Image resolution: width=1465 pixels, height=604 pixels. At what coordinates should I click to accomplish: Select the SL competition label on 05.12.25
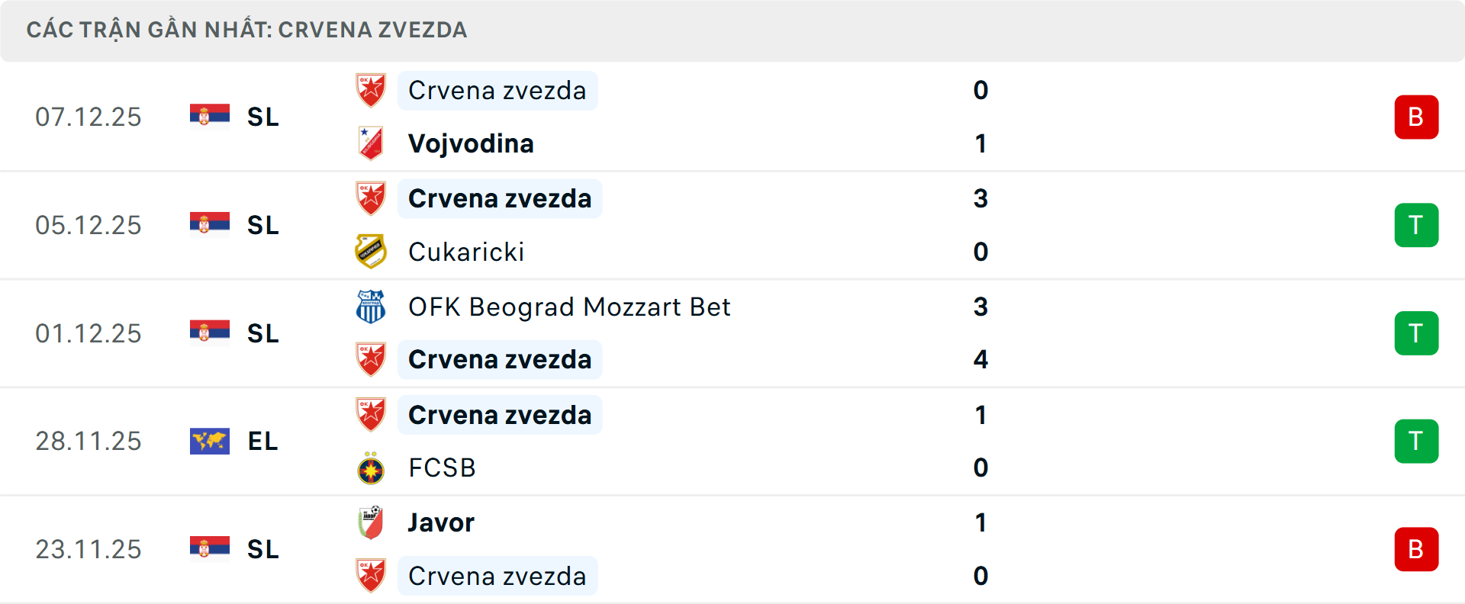coord(262,225)
